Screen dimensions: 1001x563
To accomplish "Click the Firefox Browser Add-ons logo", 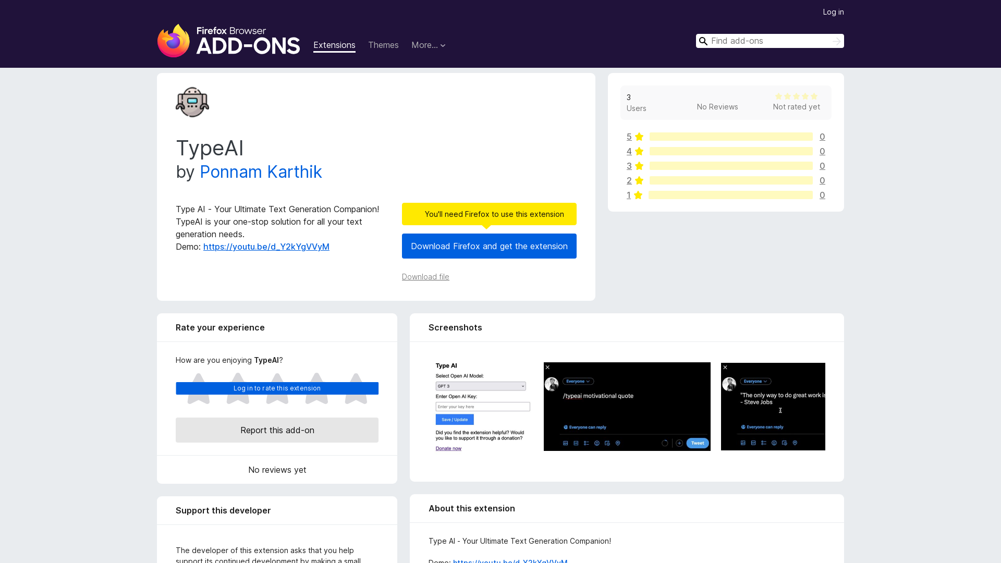I will pos(228,41).
